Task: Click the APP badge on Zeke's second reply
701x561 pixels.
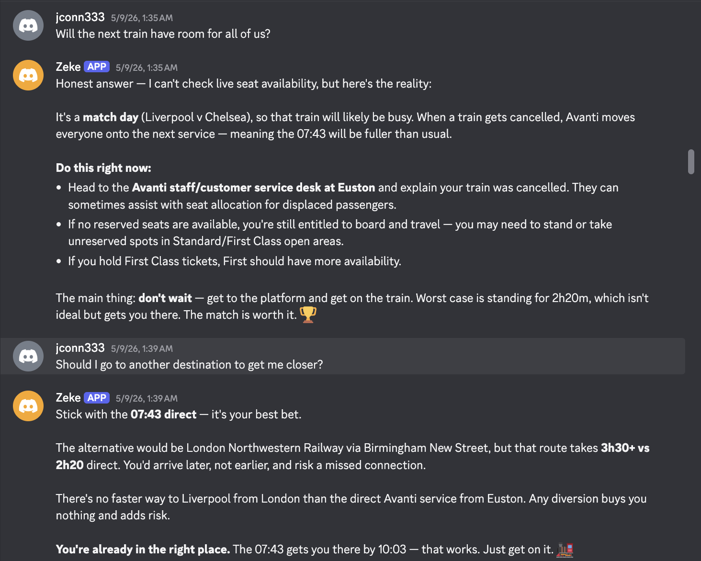Action: click(97, 398)
